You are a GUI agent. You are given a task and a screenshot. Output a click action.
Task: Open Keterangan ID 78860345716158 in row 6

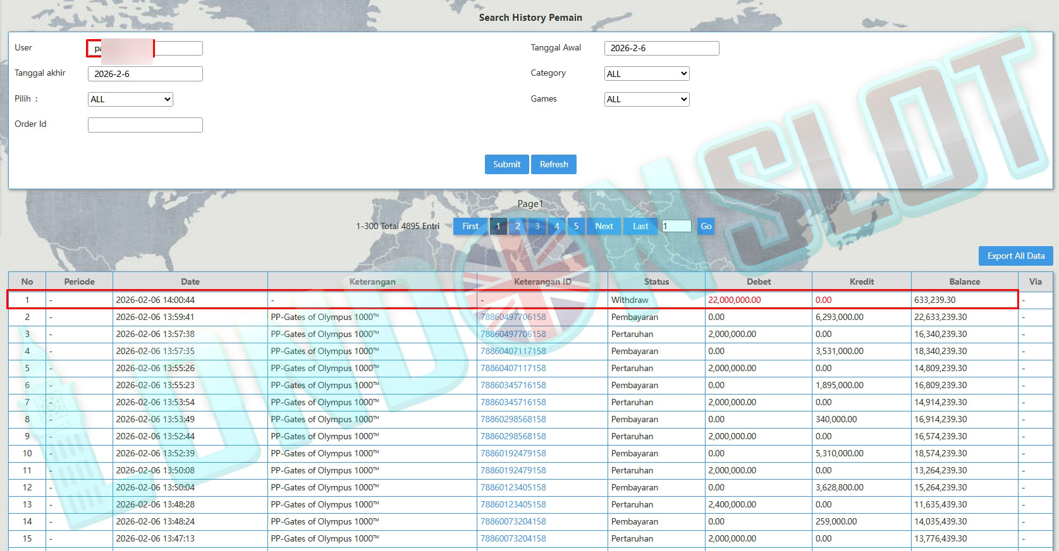pyautogui.click(x=513, y=385)
